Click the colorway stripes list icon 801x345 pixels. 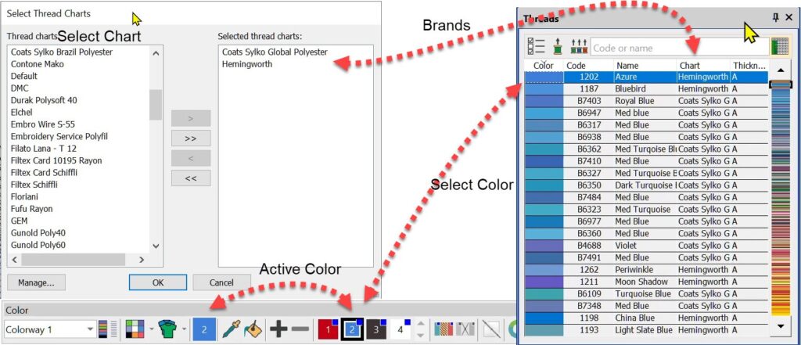(108, 329)
